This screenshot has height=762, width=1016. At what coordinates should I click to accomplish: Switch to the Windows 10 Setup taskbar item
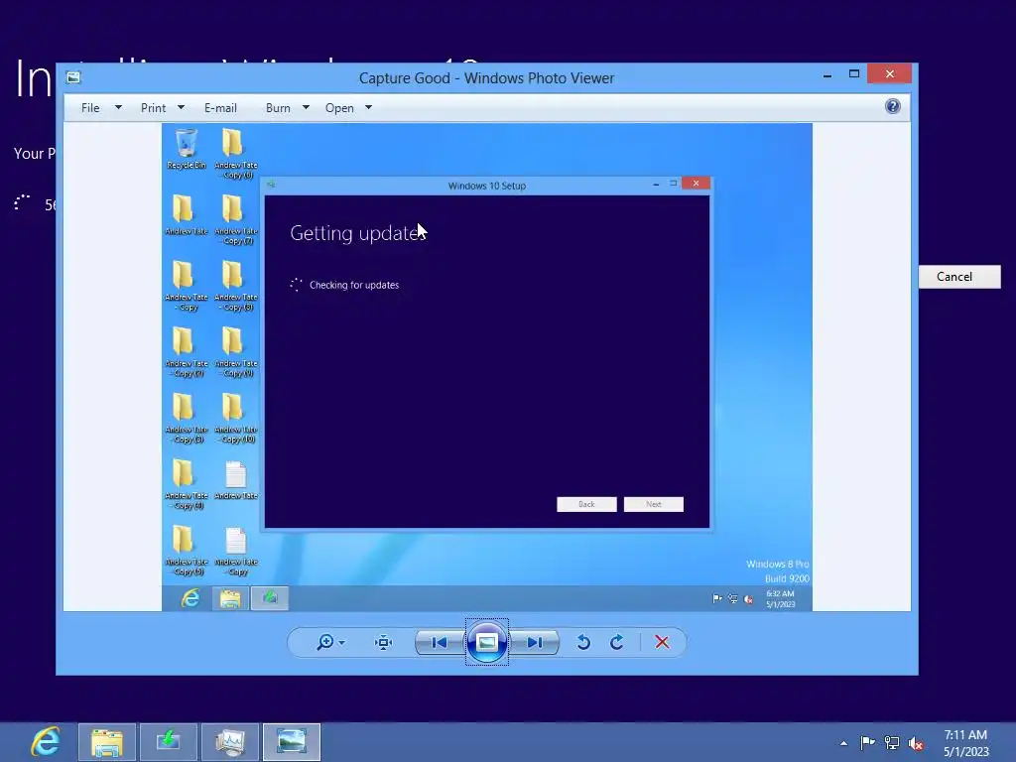(169, 742)
